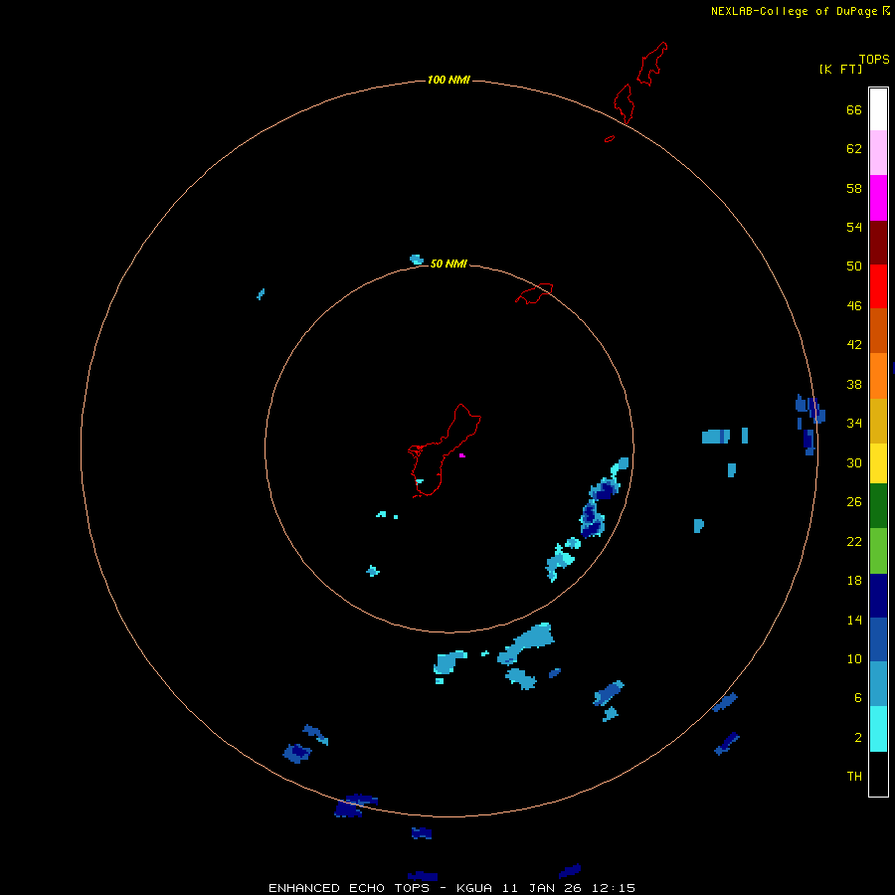Image resolution: width=895 pixels, height=895 pixels.
Task: Click the KGUA station identifier in caption
Action: pyautogui.click(x=476, y=888)
